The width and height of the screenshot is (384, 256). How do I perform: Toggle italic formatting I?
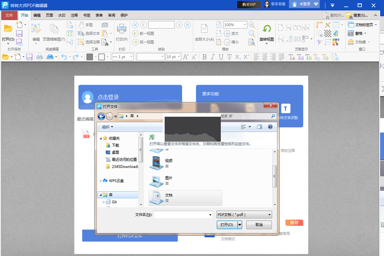[x=213, y=57]
